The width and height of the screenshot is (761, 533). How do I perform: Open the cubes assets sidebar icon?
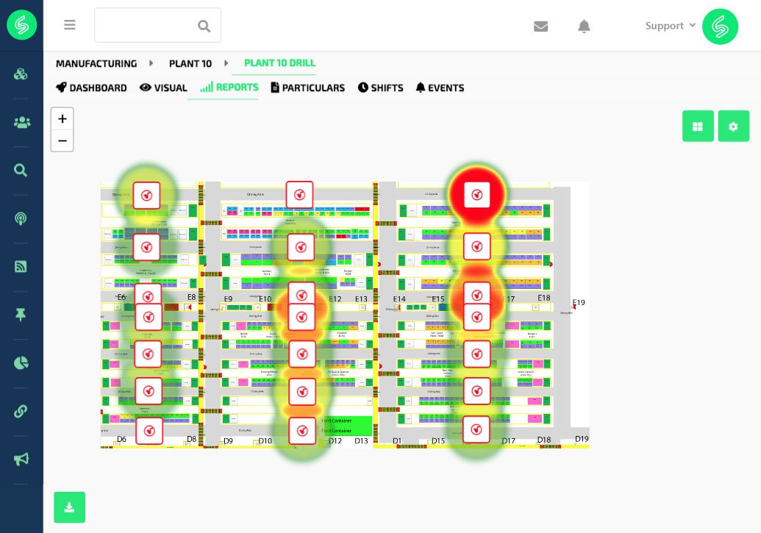(x=21, y=74)
